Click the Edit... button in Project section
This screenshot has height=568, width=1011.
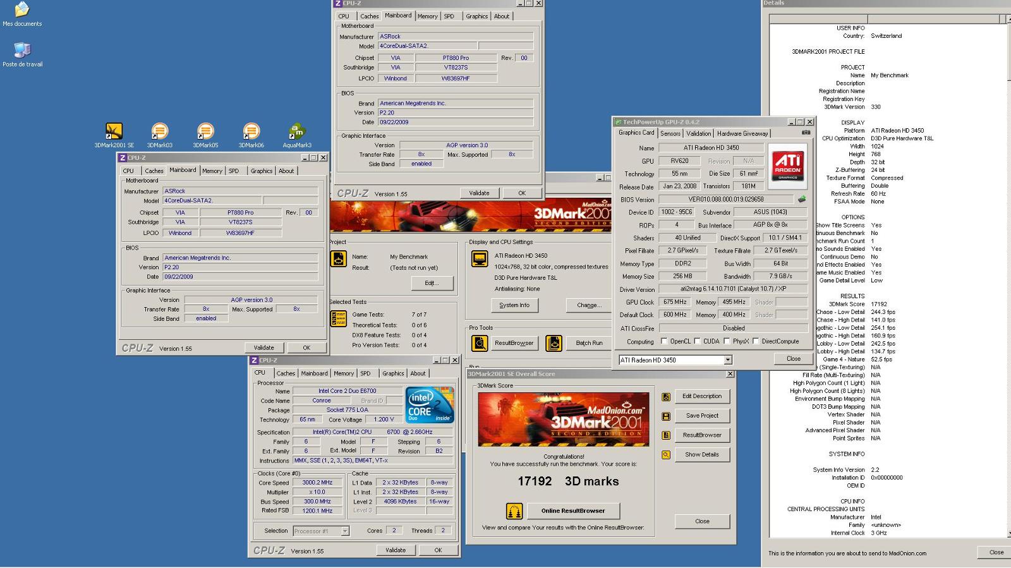(x=432, y=283)
